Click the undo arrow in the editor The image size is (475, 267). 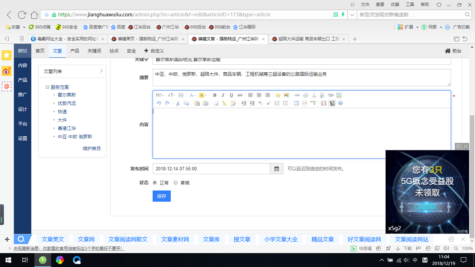pyautogui.click(x=159, y=103)
